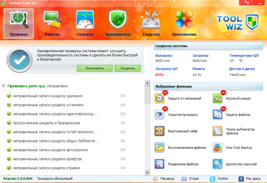Open the Средства tools icon
Image resolution: width=267 pixels, height=183 pixels.
click(151, 20)
